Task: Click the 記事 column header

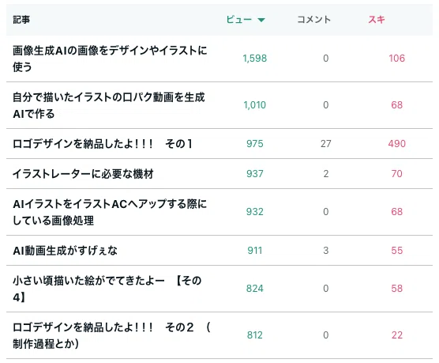Action: click(21, 20)
